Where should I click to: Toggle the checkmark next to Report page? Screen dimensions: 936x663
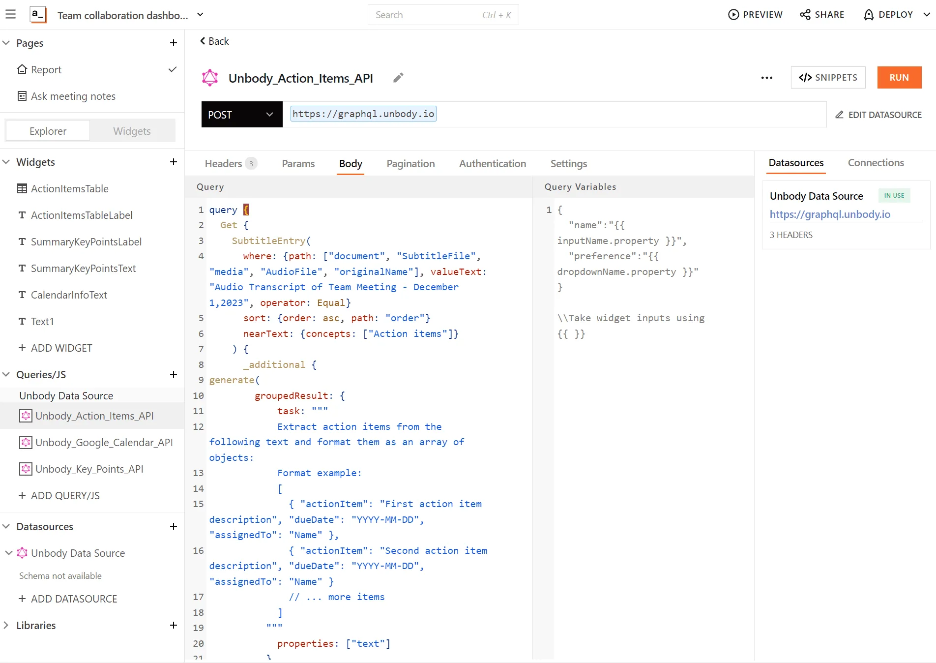(x=172, y=69)
